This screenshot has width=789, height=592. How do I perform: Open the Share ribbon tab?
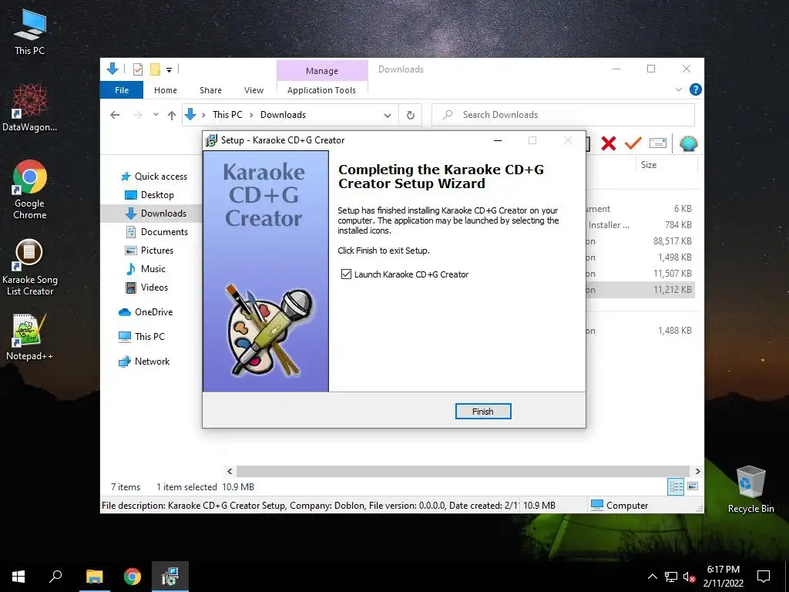click(x=210, y=90)
